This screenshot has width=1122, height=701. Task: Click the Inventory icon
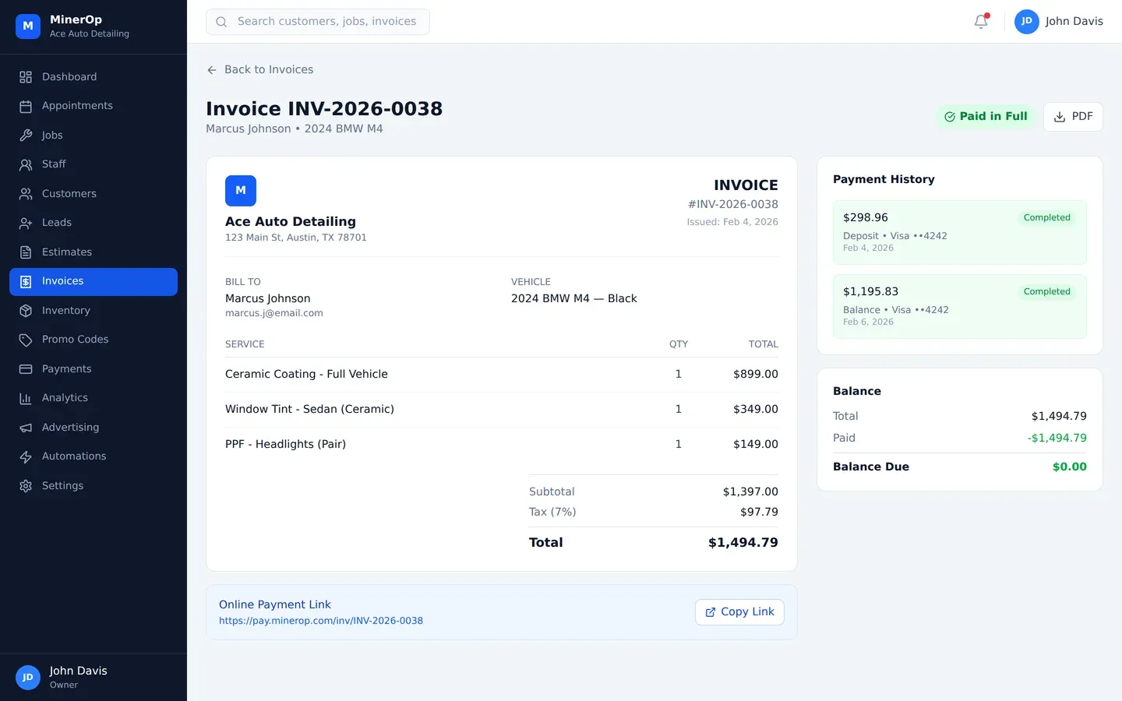(26, 310)
